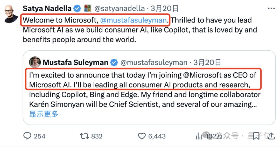Click Mustafa Suleyman's verified badge
The height and width of the screenshot is (147, 280).
coord(114,62)
